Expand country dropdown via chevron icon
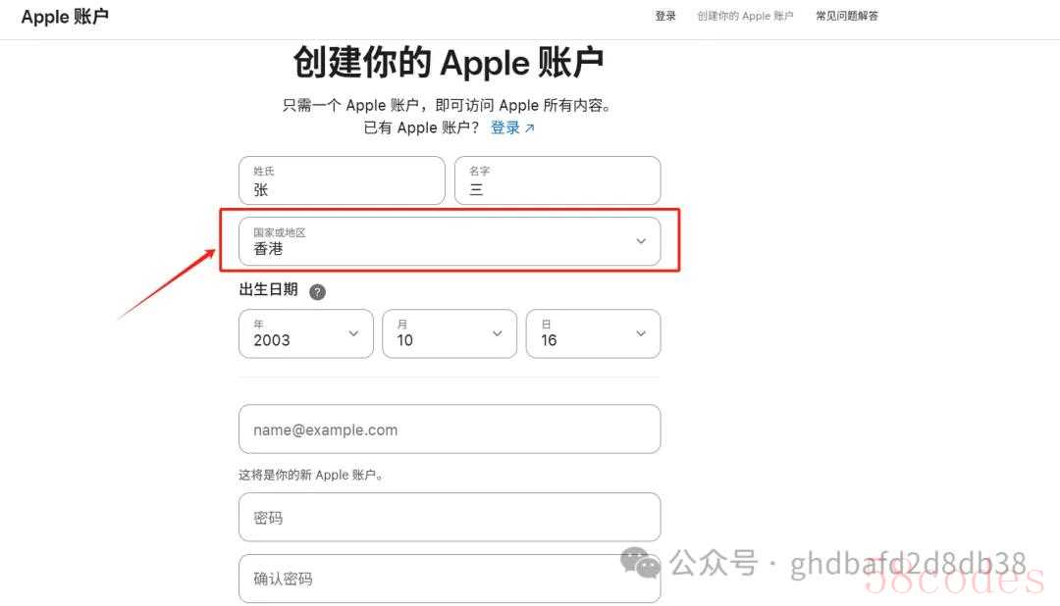 [641, 241]
